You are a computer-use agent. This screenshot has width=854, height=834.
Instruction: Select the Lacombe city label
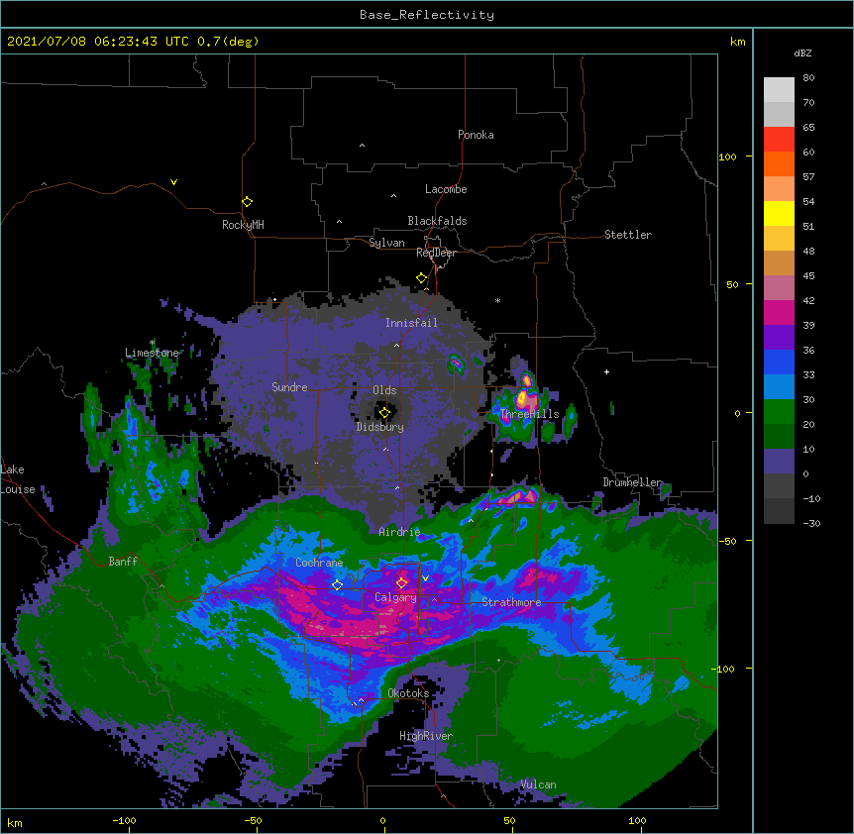click(x=446, y=189)
